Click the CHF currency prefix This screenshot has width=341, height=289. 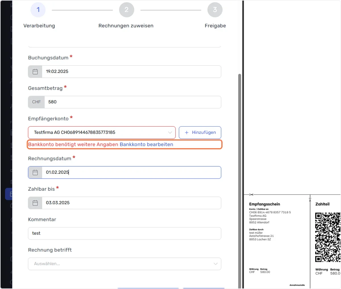point(36,102)
